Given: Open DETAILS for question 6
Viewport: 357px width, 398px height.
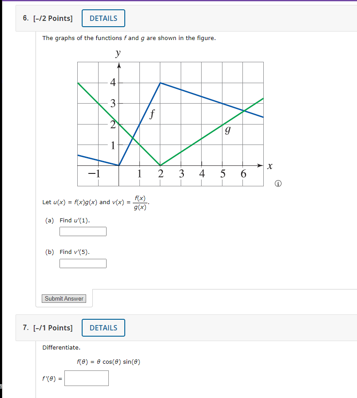Looking at the screenshot, I should click(x=103, y=18).
